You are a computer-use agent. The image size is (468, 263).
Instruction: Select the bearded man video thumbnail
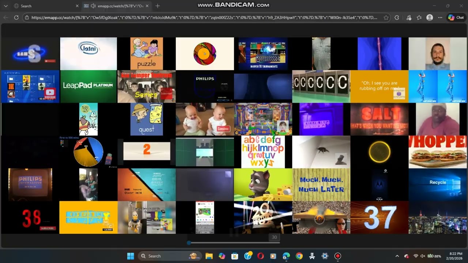click(x=438, y=54)
